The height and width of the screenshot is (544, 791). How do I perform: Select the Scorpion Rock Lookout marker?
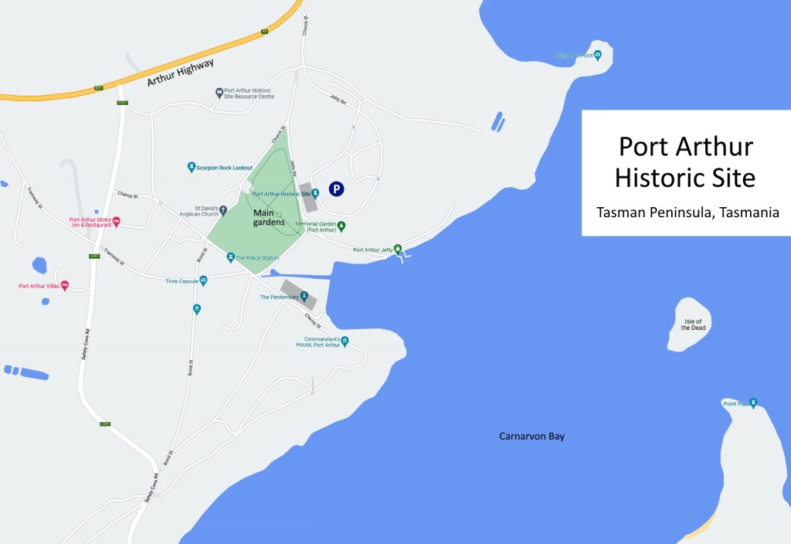[192, 167]
